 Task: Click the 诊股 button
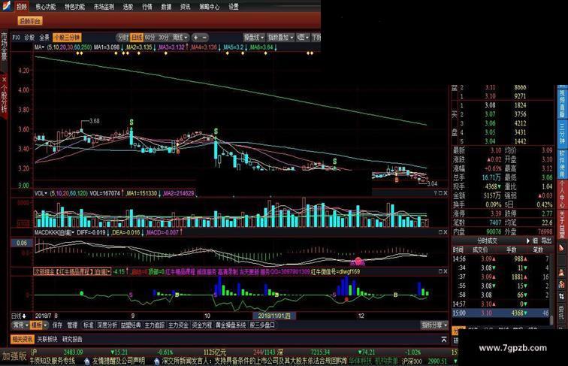point(29,38)
